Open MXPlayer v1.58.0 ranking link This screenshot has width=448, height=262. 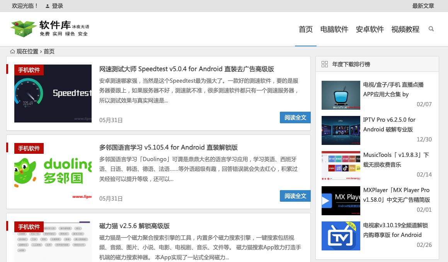click(x=397, y=195)
